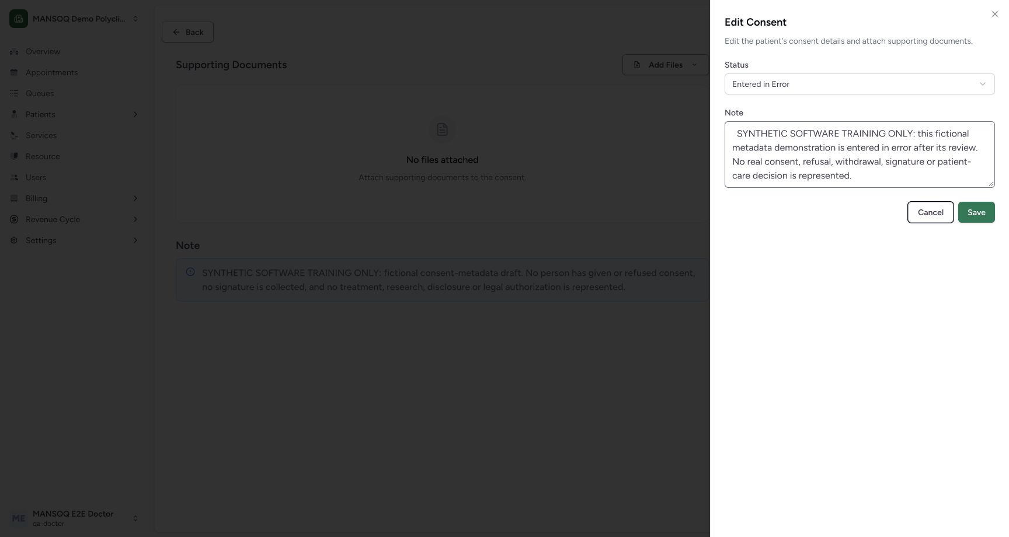Expand the Settings submenu chevron
The height and width of the screenshot is (537, 1009).
(x=135, y=240)
